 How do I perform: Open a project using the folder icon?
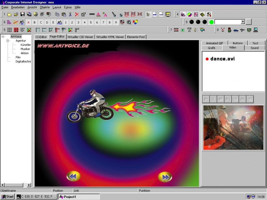(x=16, y=14)
